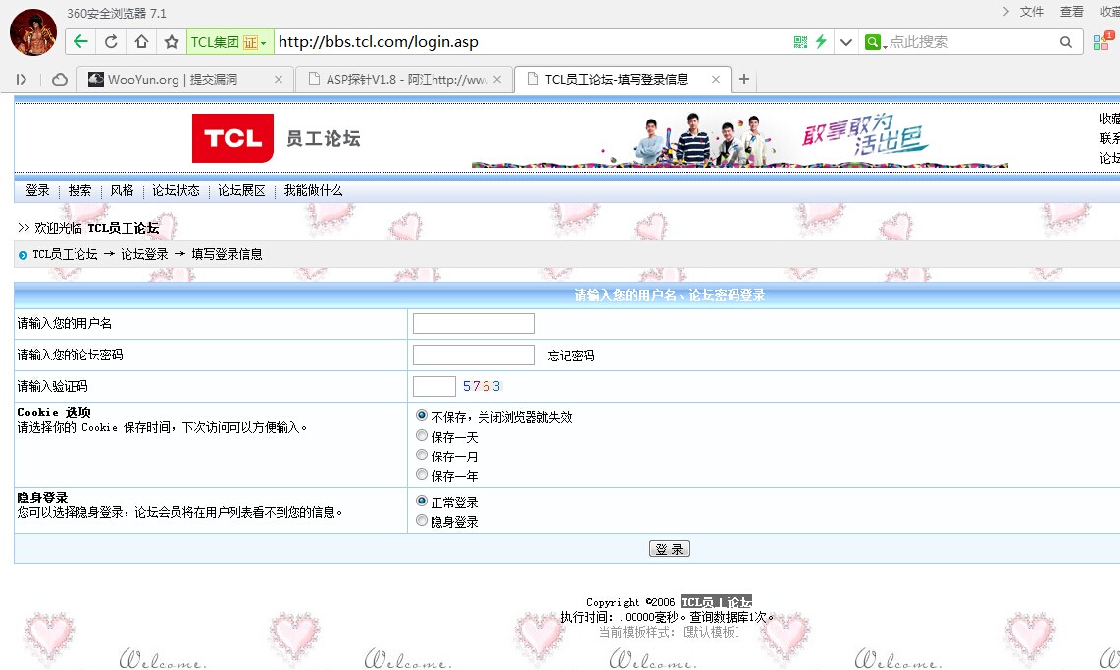
Task: Expand address bar history dropdown arrow
Action: click(x=846, y=42)
